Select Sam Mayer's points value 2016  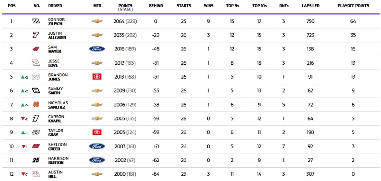click(120, 49)
